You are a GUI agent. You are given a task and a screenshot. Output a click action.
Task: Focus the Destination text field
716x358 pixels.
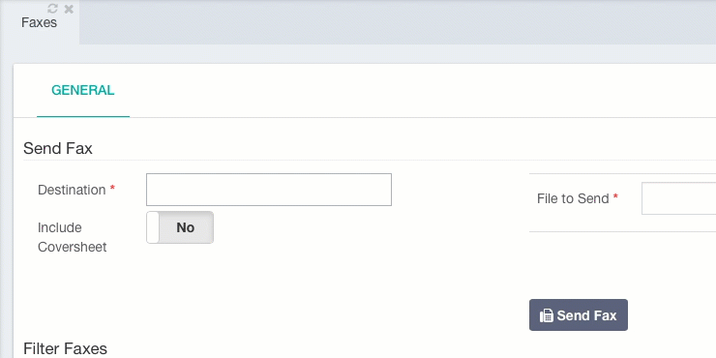pyautogui.click(x=269, y=190)
